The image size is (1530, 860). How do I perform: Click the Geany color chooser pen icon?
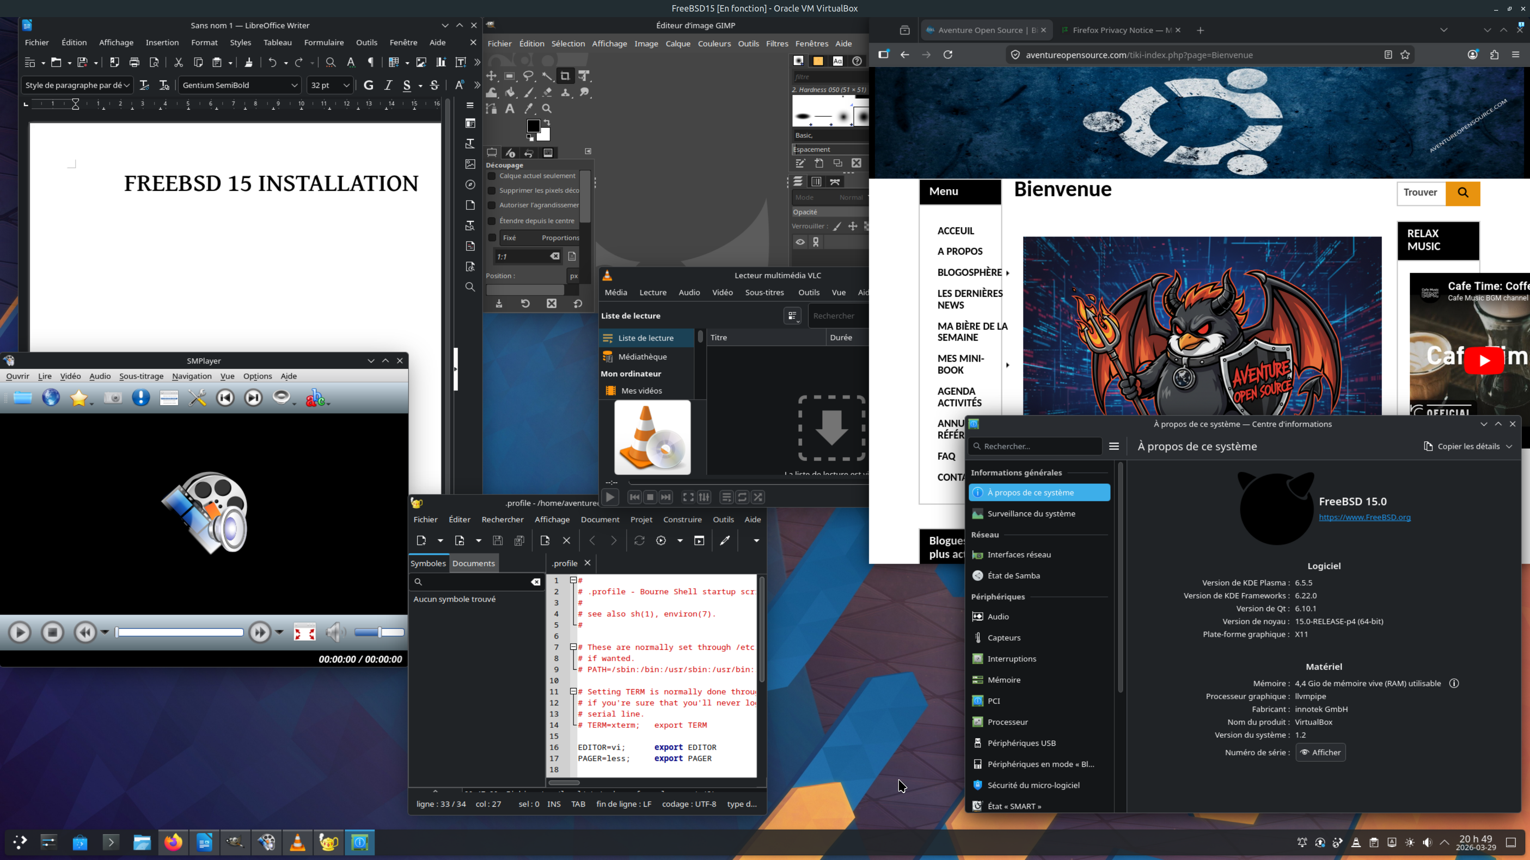725,540
